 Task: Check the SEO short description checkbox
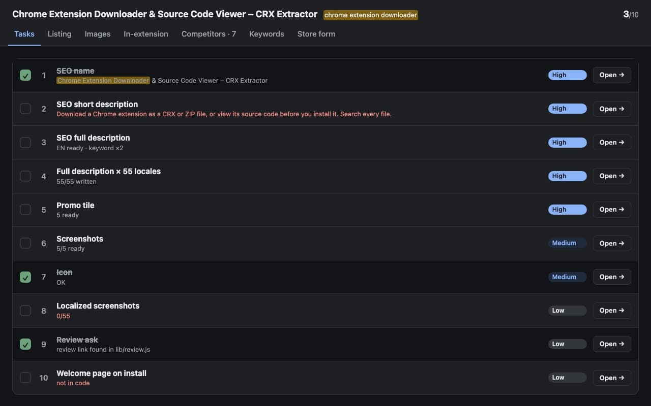tap(25, 109)
